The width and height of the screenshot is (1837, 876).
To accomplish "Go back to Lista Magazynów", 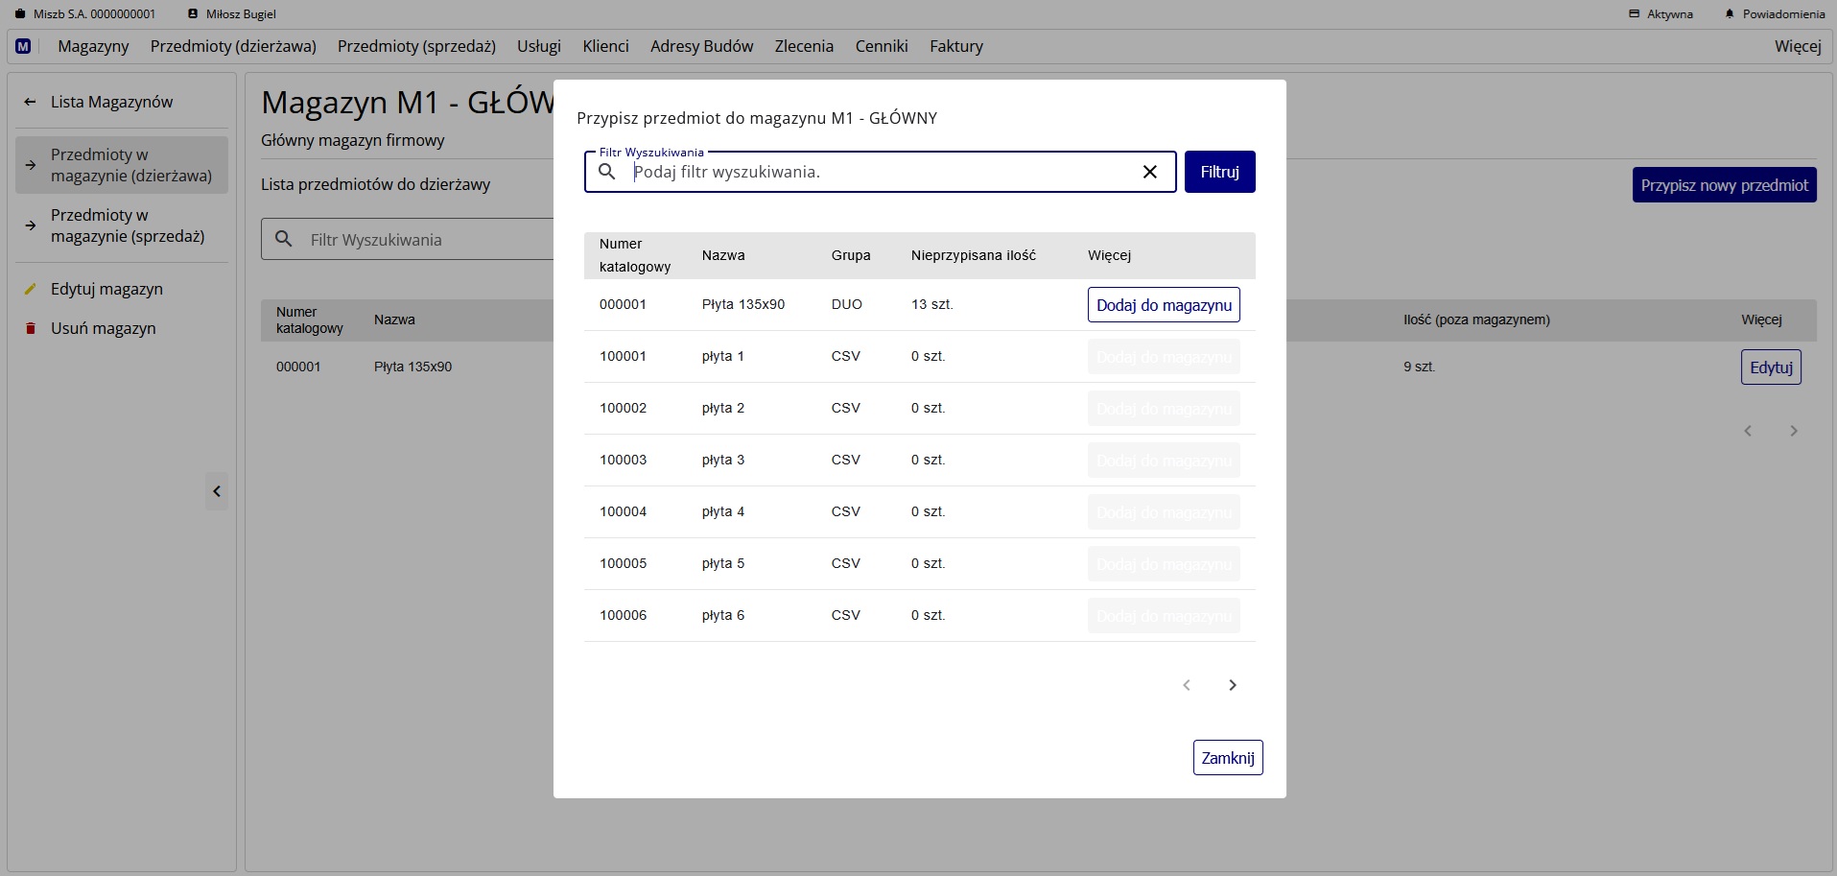I will [111, 102].
